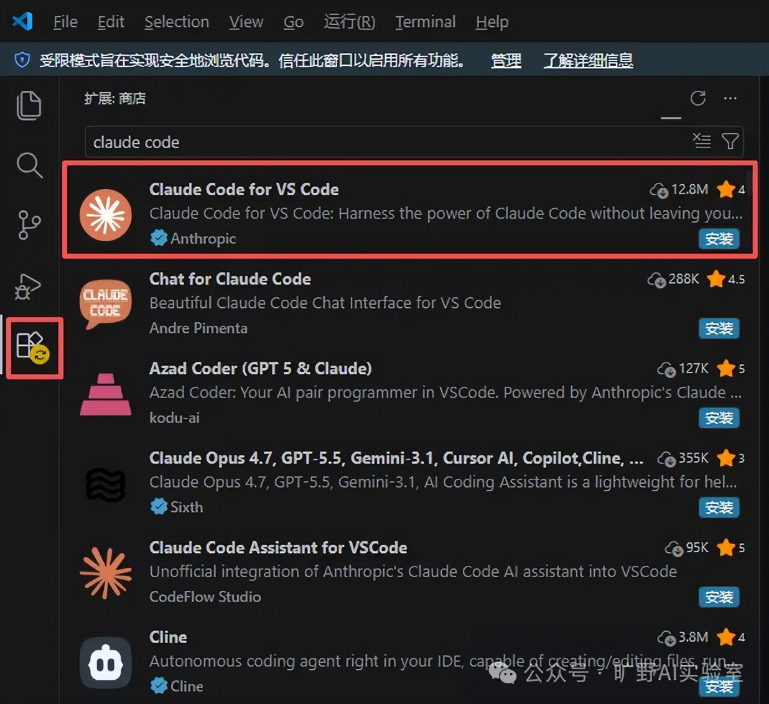Install the Sixth Claude Opus 4.7 extension

pyautogui.click(x=719, y=507)
